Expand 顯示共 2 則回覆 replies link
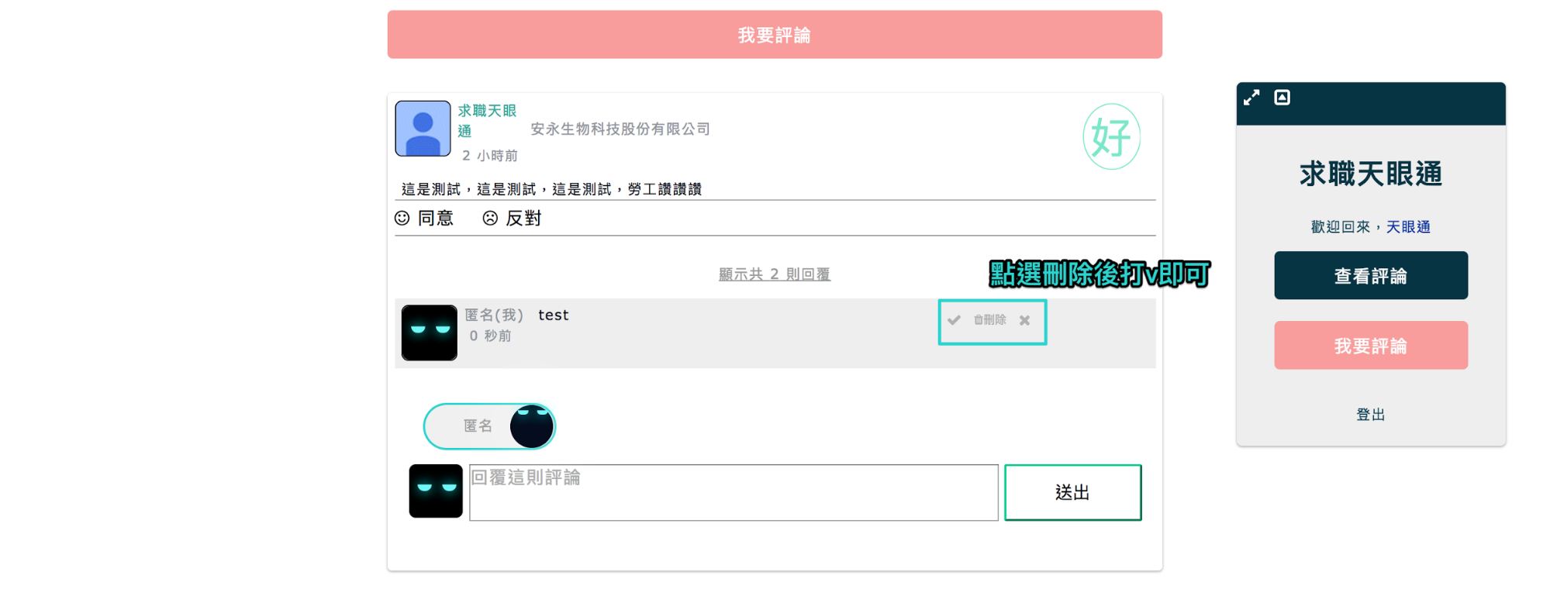 pyautogui.click(x=774, y=274)
